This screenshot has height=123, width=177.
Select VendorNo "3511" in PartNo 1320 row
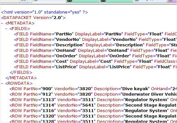click(x=88, y=117)
